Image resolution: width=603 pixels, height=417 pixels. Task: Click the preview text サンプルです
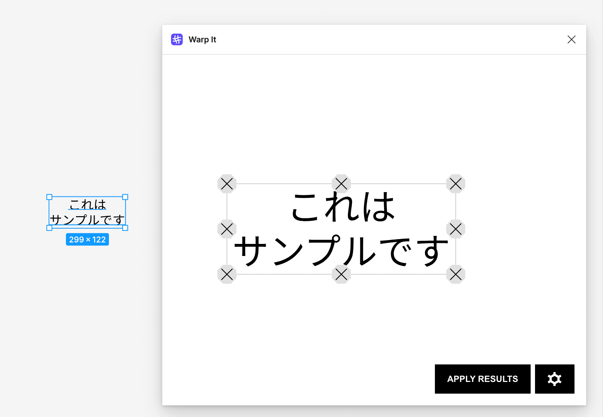[x=341, y=251]
